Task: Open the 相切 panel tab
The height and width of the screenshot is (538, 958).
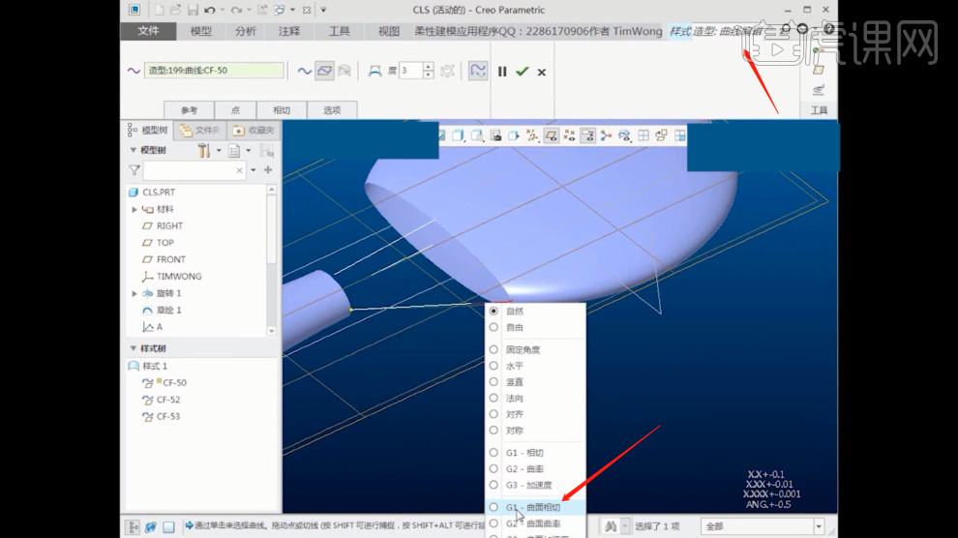Action: click(282, 110)
